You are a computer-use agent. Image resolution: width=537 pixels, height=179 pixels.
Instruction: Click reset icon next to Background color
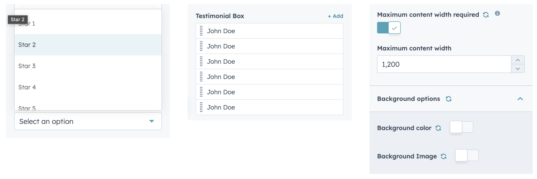(438, 128)
